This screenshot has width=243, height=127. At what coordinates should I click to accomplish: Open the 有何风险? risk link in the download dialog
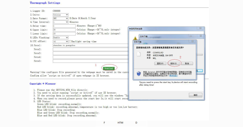(x=174, y=76)
